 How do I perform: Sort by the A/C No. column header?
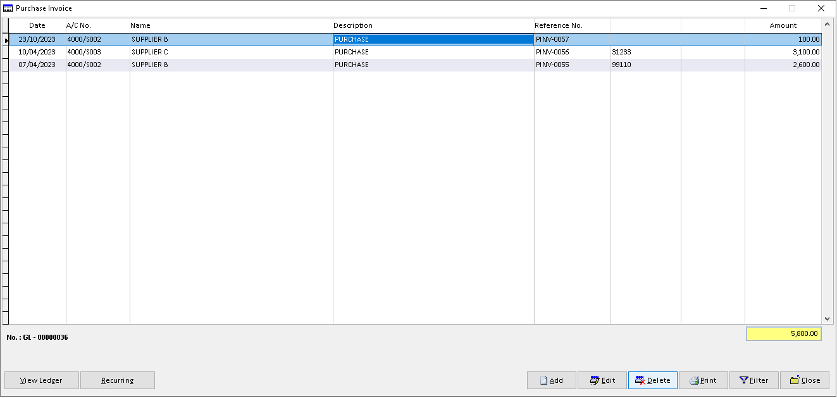pyautogui.click(x=98, y=25)
